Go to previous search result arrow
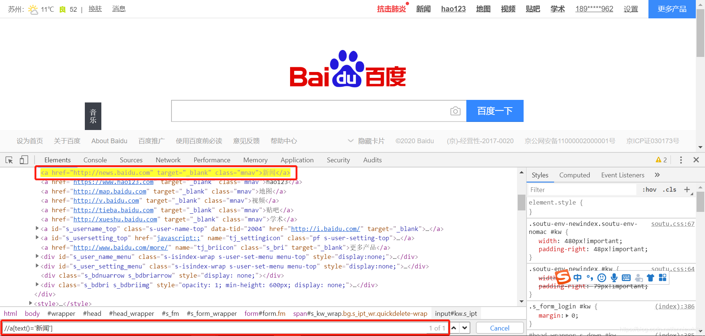The image size is (705, 336). click(x=454, y=328)
